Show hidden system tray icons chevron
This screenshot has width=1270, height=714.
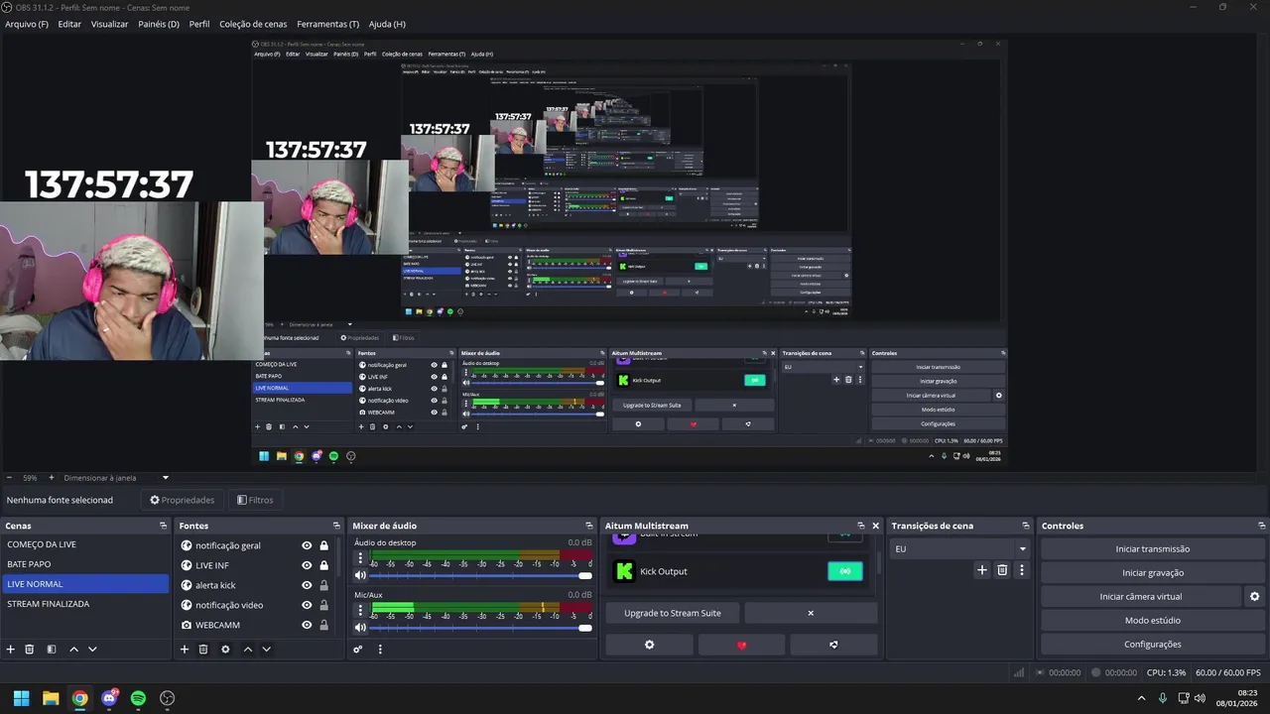point(1141,698)
